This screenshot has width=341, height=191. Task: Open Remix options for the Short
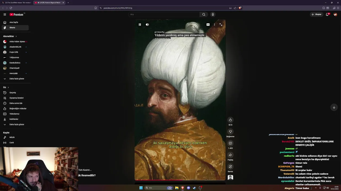230,167
